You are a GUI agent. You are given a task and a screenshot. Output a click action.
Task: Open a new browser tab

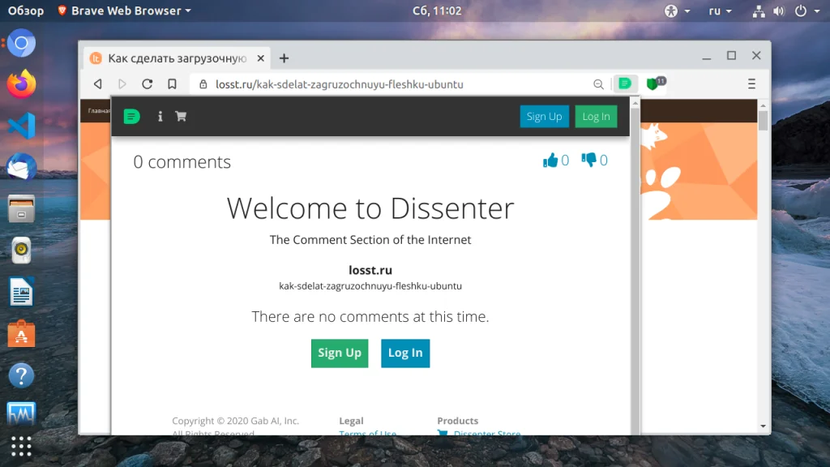point(285,58)
